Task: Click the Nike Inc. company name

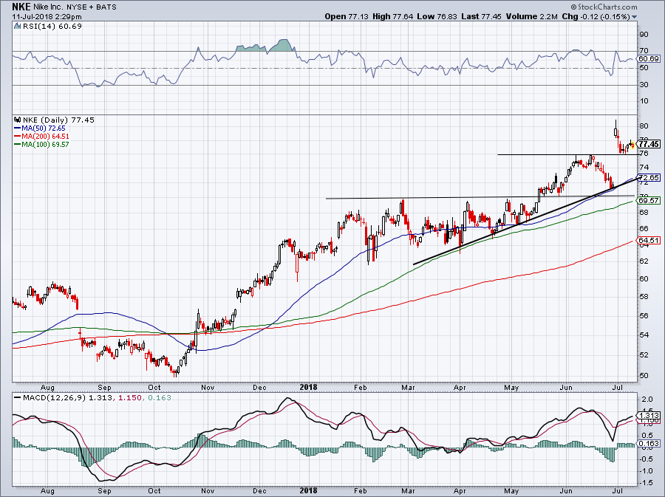Action: (48, 7)
